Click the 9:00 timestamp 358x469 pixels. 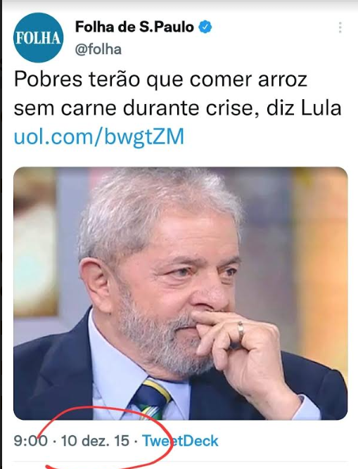click(x=30, y=441)
